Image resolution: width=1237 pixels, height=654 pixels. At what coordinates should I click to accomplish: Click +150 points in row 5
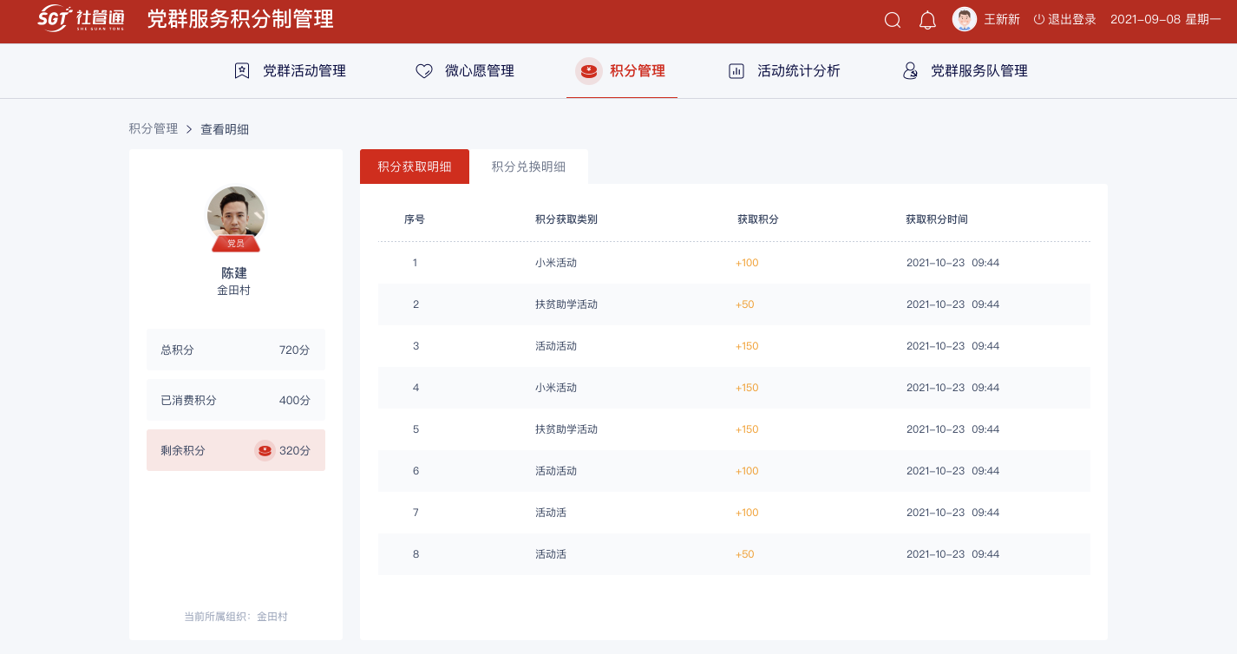pos(747,429)
